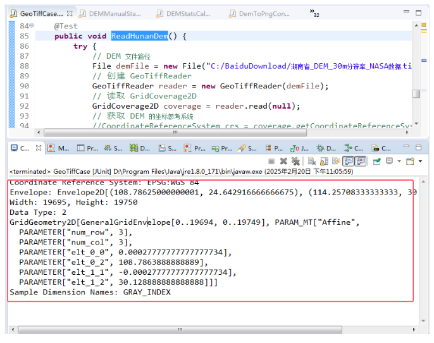Clear the console output

click(x=312, y=161)
